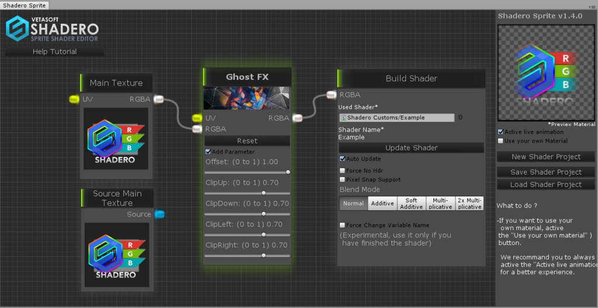
Task: Click the 'Offset: (0 to 1) 1.00' label
Action: coord(242,162)
